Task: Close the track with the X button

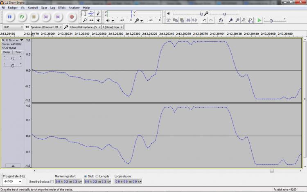Action: tap(3, 40)
